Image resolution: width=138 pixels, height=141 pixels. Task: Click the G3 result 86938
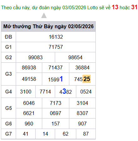(29, 67)
